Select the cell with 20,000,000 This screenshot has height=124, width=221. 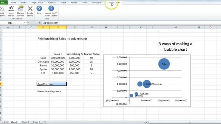(x=58, y=65)
